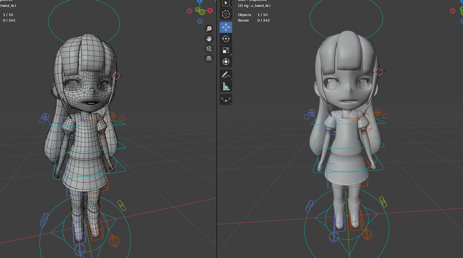Click the '(2) rig : c_hand_ik.l' text
This screenshot has height=258, width=463.
[x=254, y=6]
